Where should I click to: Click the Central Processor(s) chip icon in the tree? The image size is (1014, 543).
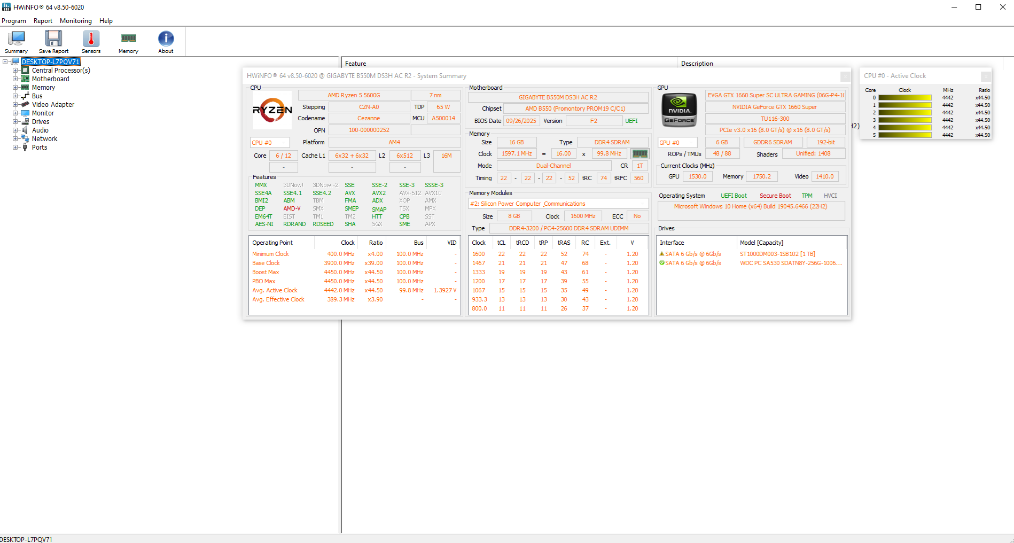tap(25, 70)
